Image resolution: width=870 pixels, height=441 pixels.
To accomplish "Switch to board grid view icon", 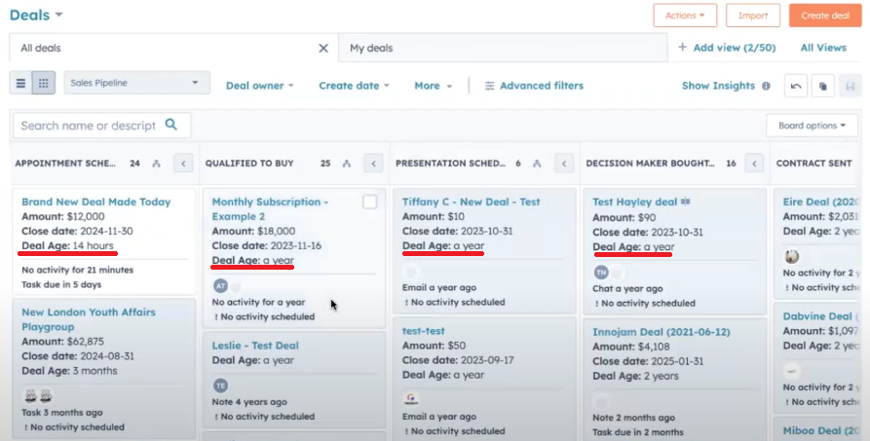I will [44, 84].
